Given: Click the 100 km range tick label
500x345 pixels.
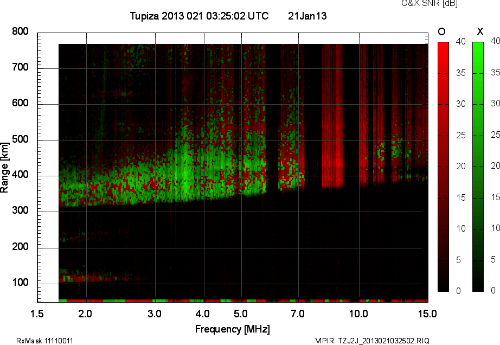Looking at the screenshot, I should point(20,283).
